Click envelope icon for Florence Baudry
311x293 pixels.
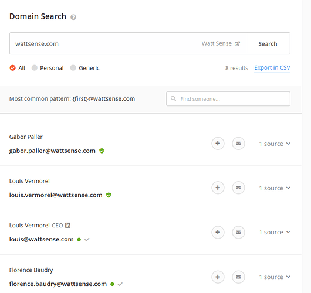(238, 277)
